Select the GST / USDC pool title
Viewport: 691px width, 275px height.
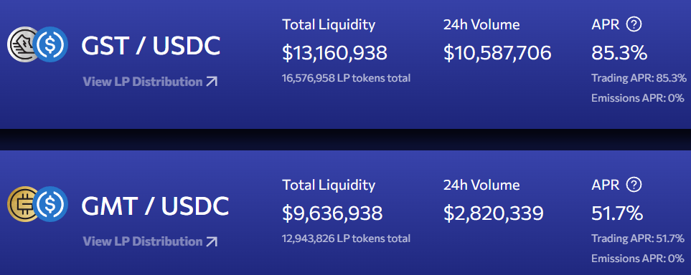point(151,45)
